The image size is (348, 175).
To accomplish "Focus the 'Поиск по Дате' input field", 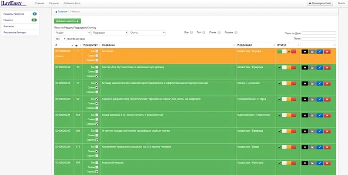I will 319,33.
